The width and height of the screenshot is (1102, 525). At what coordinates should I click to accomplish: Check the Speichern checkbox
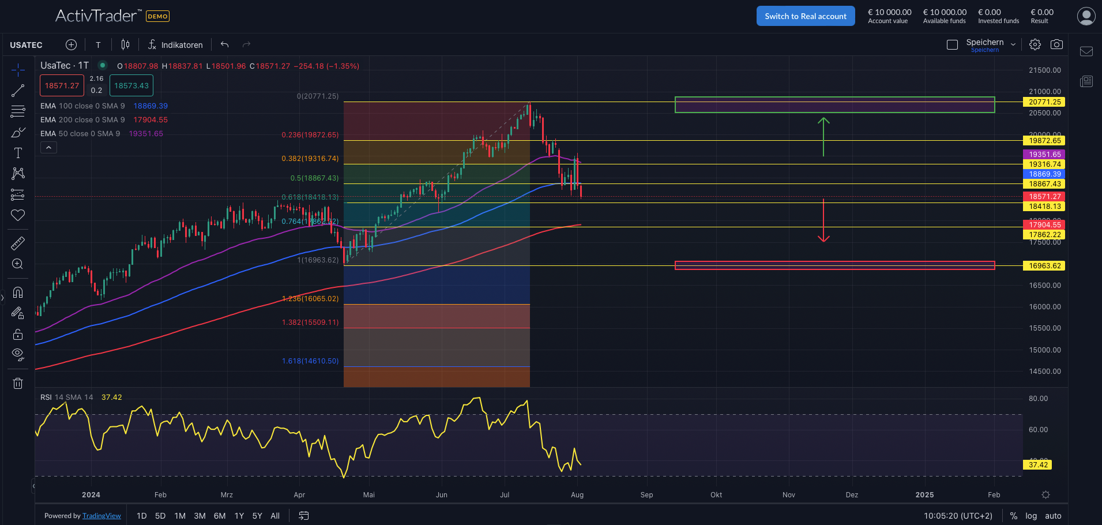click(x=952, y=44)
